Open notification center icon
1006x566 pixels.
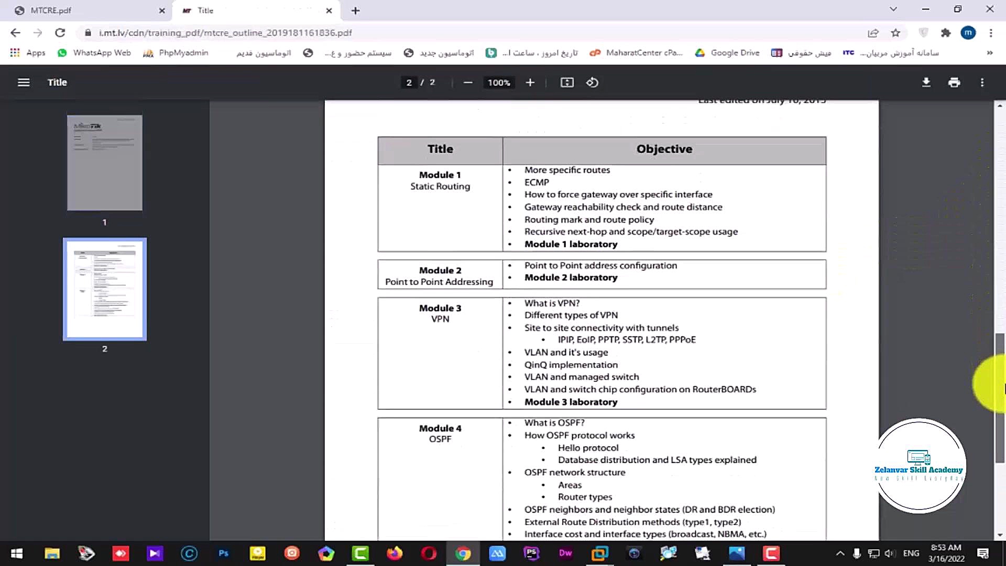tap(983, 553)
